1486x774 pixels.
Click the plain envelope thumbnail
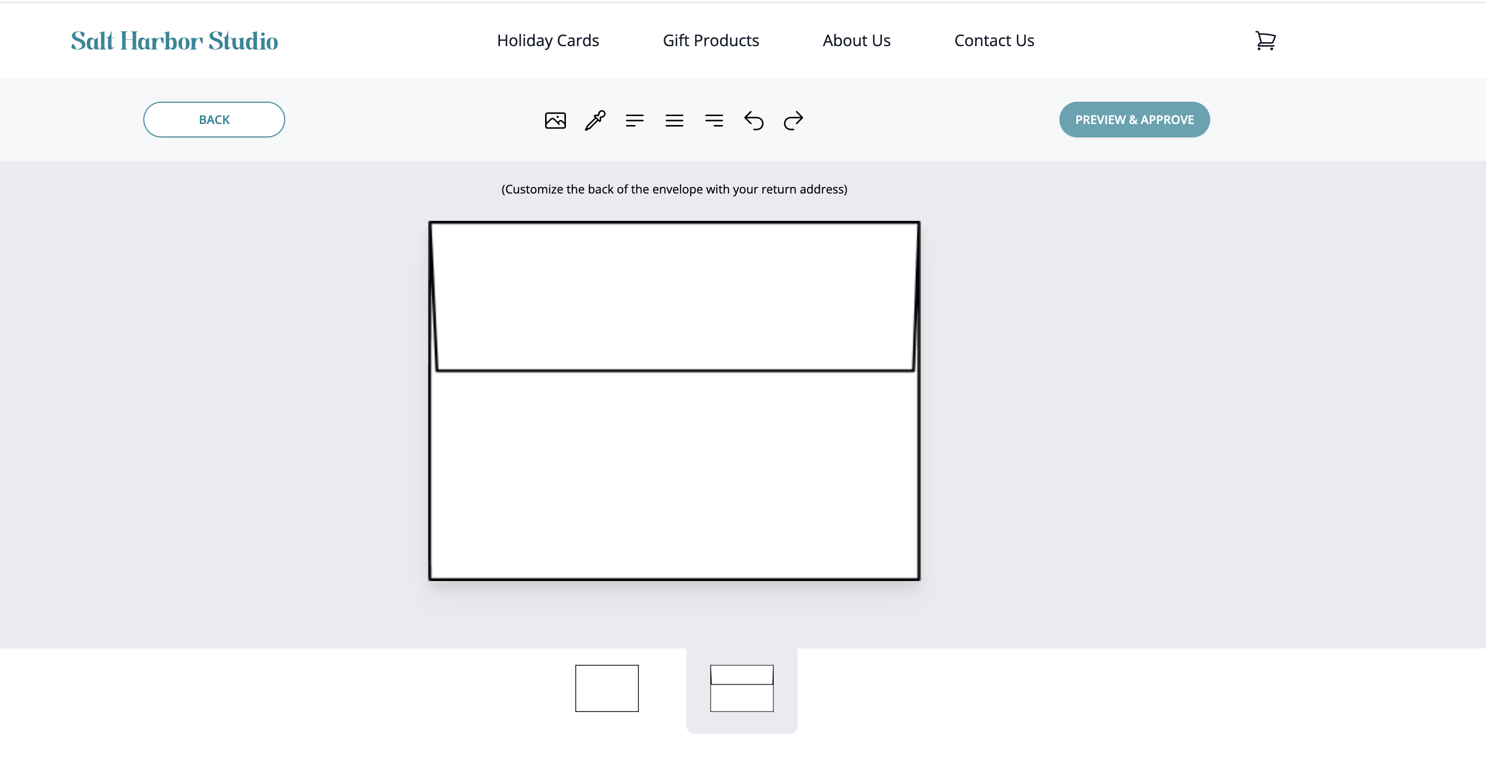(x=607, y=688)
